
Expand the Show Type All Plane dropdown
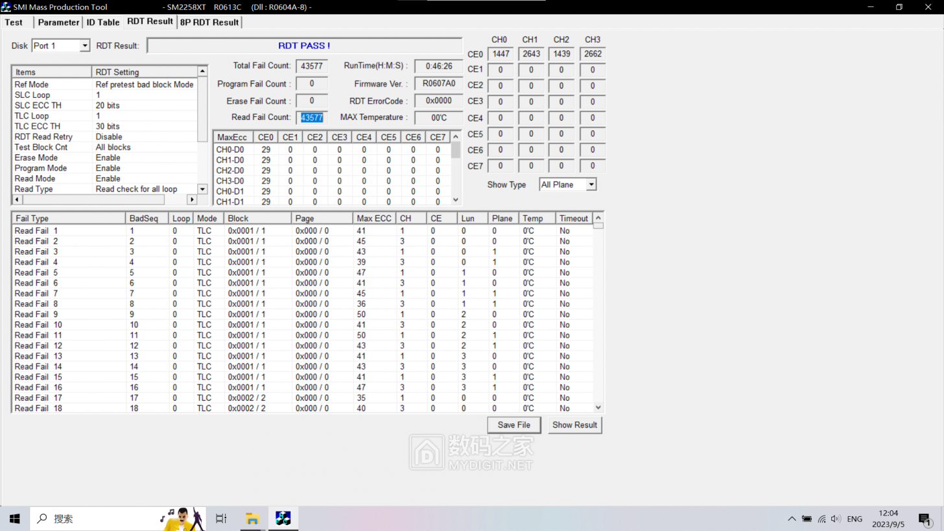click(x=591, y=185)
